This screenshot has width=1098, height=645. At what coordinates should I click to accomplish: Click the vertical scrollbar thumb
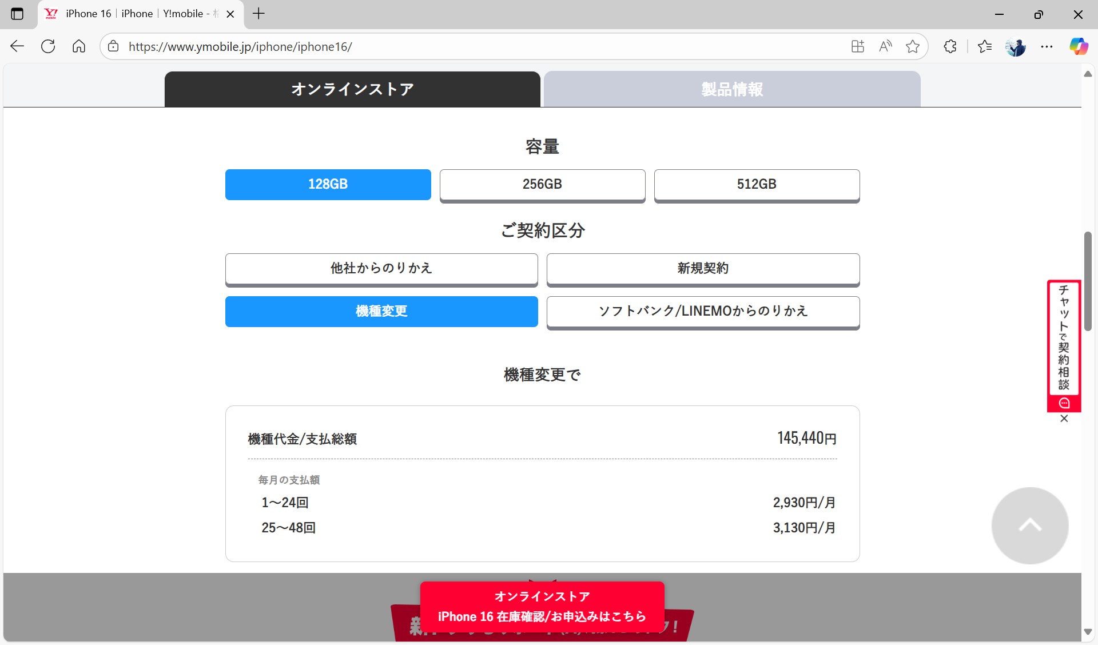pos(1088,281)
